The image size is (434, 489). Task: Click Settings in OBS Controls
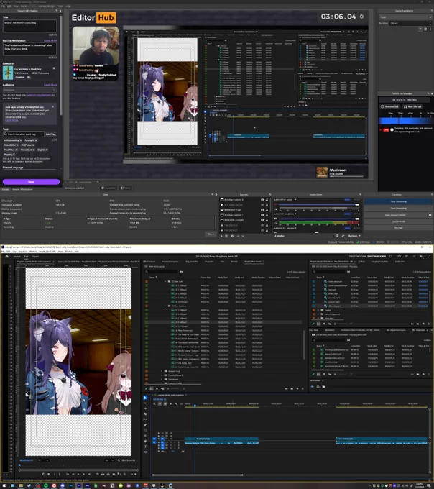point(399,228)
